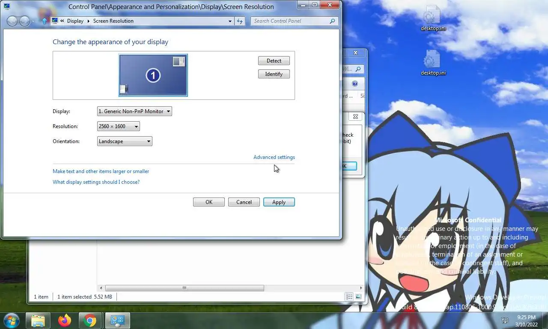548x329 pixels.
Task: Launch Firefox from the taskbar
Action: click(65, 320)
